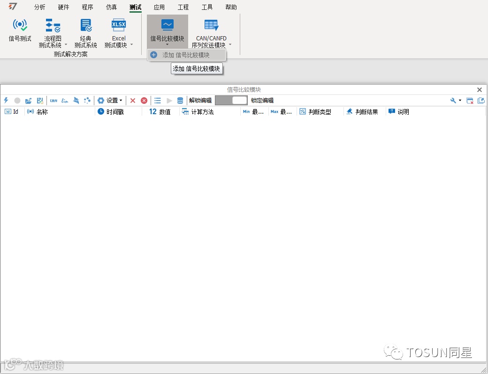Open the 硬件 ribbon tab
Viewport: 488px width, 374px height.
63,7
